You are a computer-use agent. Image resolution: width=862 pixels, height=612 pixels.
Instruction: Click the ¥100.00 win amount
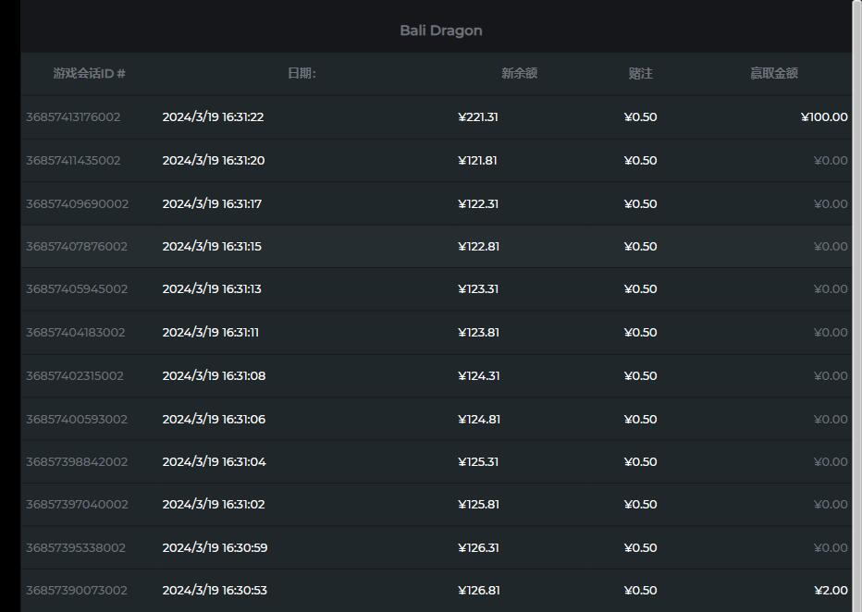(824, 117)
